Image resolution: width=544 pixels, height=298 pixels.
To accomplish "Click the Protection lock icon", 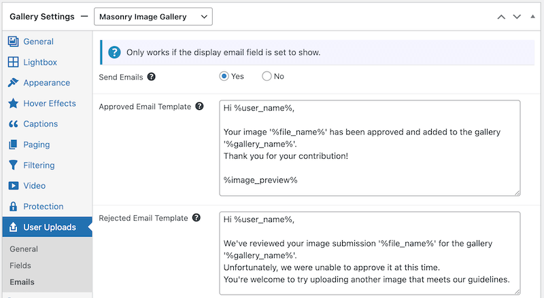I will (x=13, y=206).
